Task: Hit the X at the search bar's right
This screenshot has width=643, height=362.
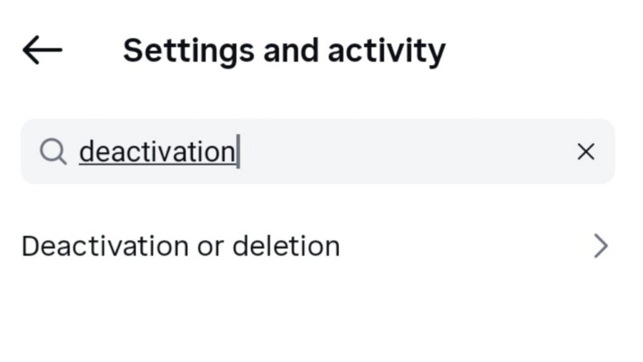Action: tap(585, 151)
